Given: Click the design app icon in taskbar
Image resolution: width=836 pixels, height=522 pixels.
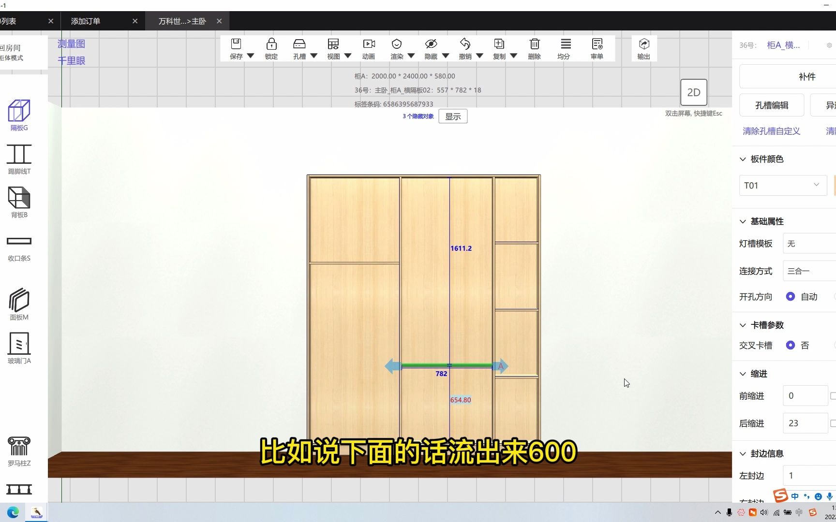Looking at the screenshot, I should [x=36, y=512].
